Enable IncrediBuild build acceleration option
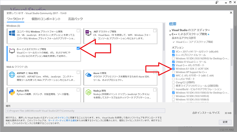This screenshot has height=132, width=237. (x=173, y=89)
